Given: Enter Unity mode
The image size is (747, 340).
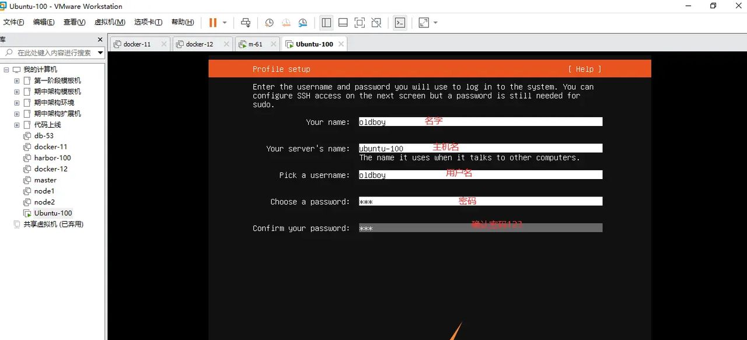Looking at the screenshot, I should [375, 22].
